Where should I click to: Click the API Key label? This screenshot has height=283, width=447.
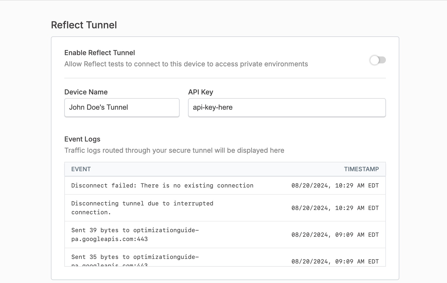200,92
